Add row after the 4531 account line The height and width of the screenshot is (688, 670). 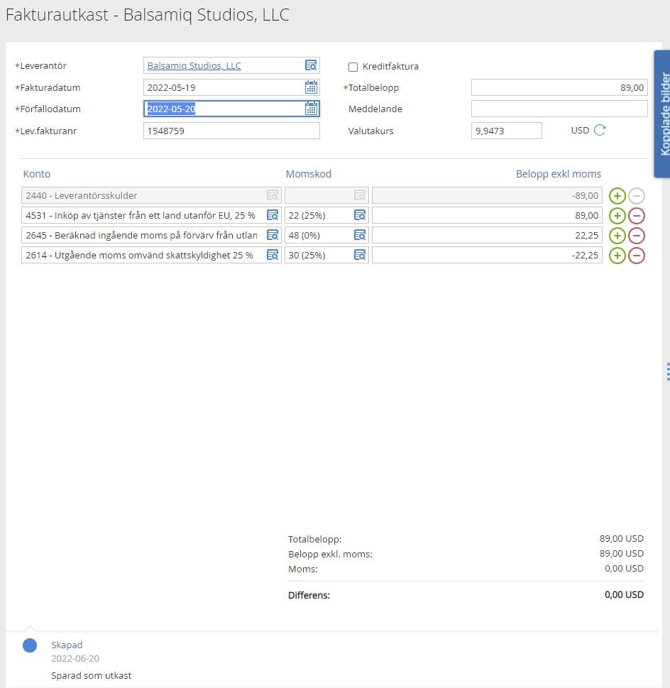tap(617, 216)
